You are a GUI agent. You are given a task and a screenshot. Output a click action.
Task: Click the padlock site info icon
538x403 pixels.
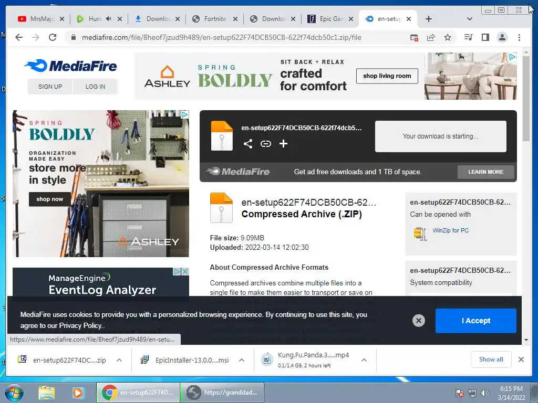(x=73, y=37)
